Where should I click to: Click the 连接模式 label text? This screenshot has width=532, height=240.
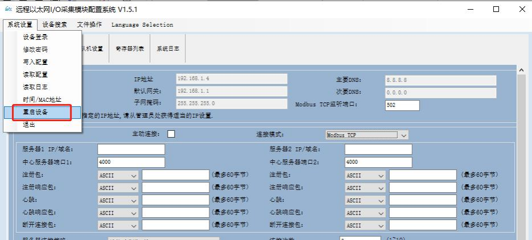pyautogui.click(x=270, y=135)
